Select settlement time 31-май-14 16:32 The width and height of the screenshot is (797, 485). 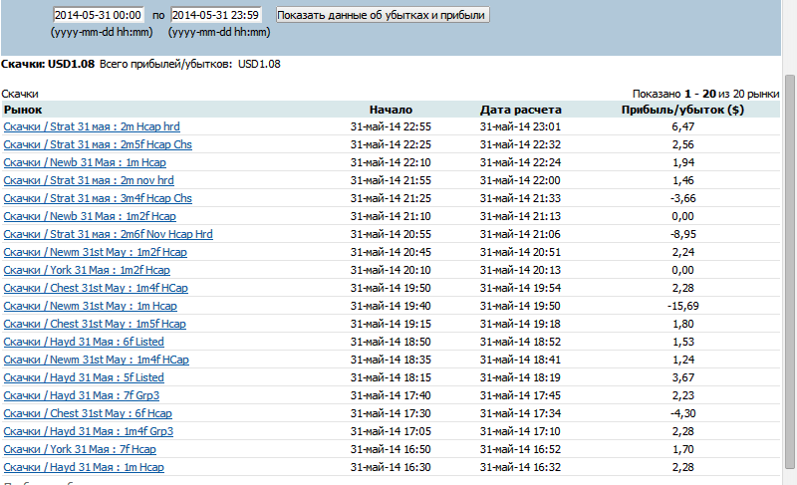(520, 467)
